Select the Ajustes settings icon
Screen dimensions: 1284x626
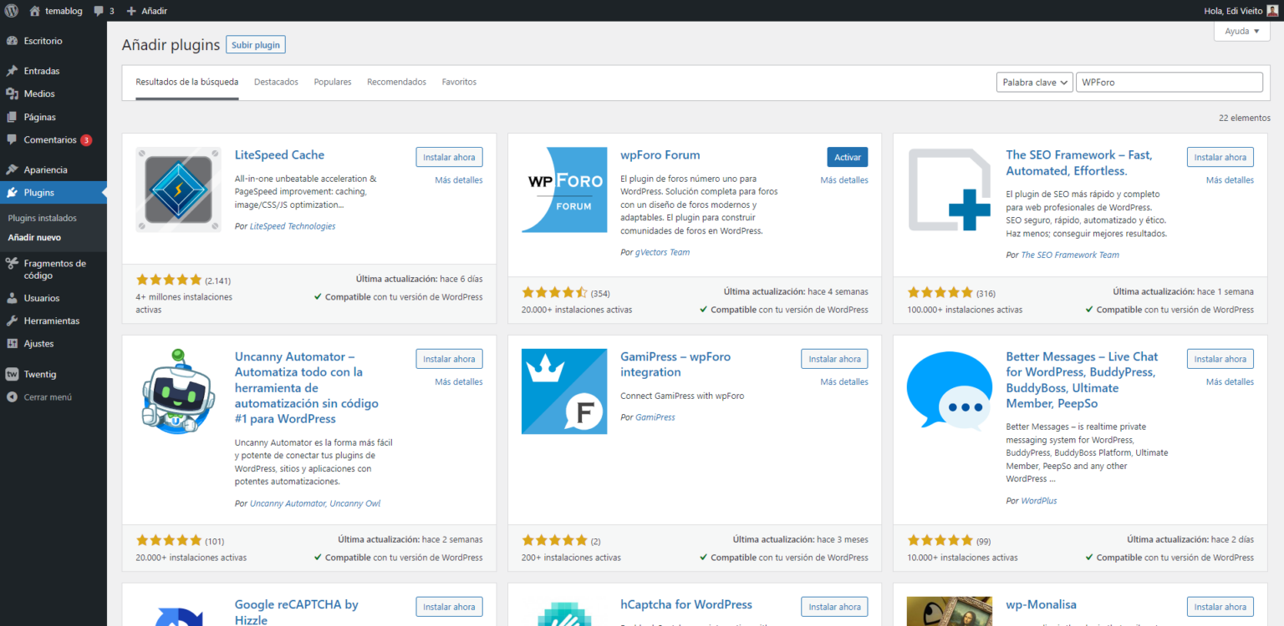(14, 343)
